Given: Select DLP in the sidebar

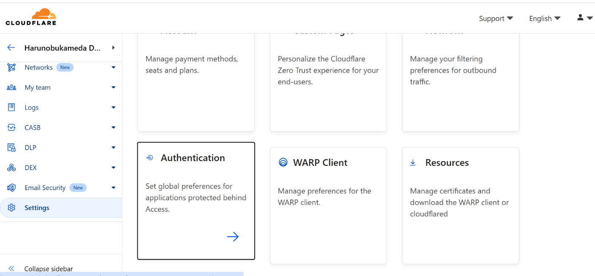Looking at the screenshot, I should [x=30, y=147].
